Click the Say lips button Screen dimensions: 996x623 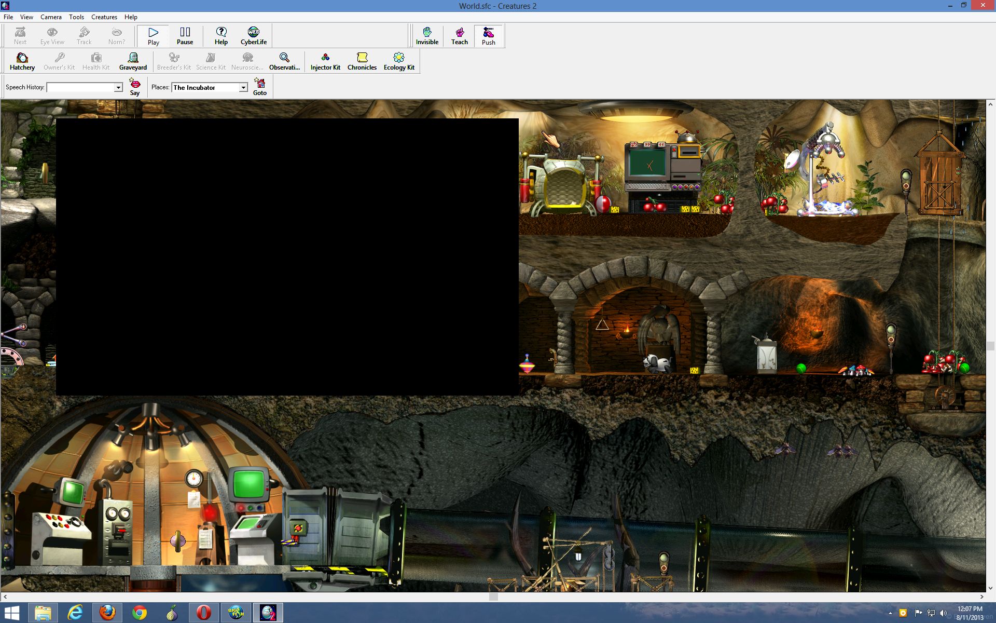135,87
